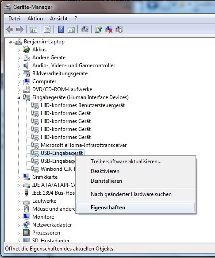The height and width of the screenshot is (258, 215).
Task: Click the Back arrow toolbar icon
Action: pyautogui.click(x=10, y=30)
